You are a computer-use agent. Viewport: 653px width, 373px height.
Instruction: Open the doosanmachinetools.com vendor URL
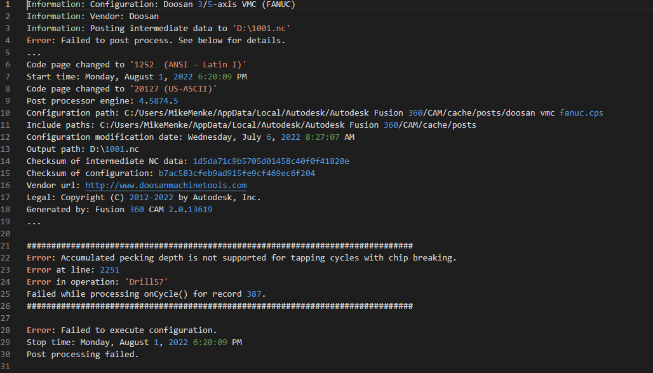(x=166, y=186)
